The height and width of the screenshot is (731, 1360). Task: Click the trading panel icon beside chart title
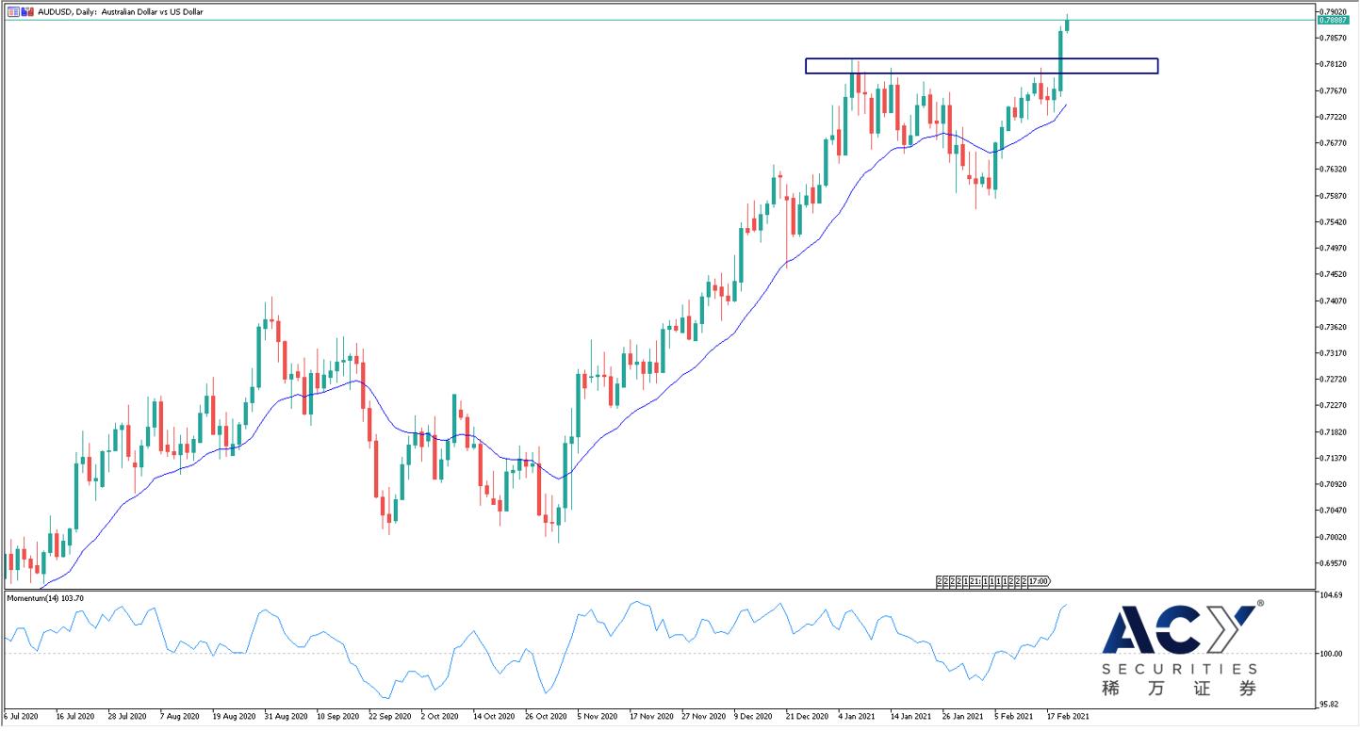pos(13,12)
